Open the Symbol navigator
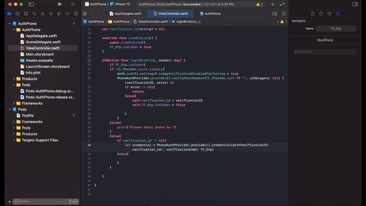The height and width of the screenshot is (206, 366). coord(26,14)
